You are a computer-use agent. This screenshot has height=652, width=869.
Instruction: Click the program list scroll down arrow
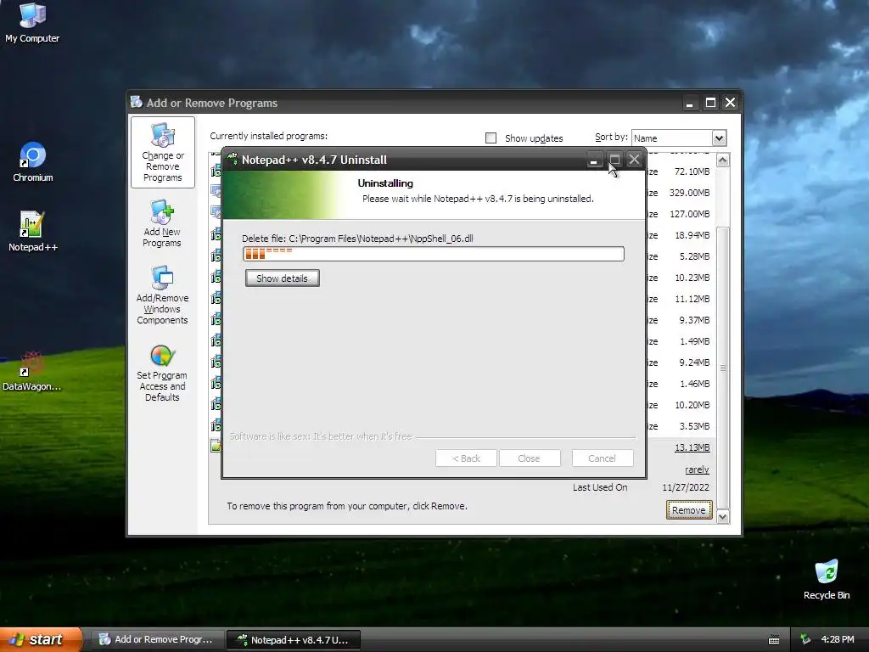(723, 517)
